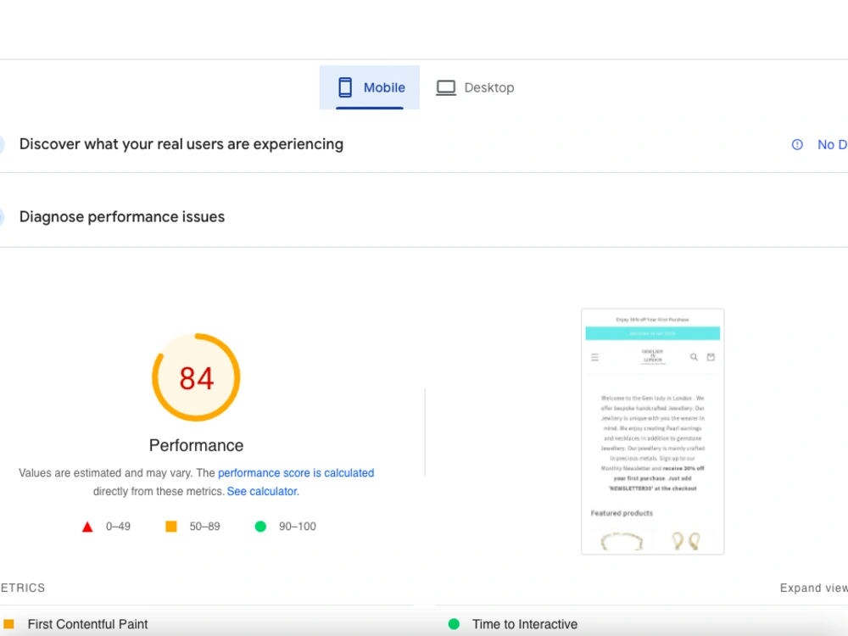
Task: Switch to the Mobile tab
Action: tap(370, 87)
